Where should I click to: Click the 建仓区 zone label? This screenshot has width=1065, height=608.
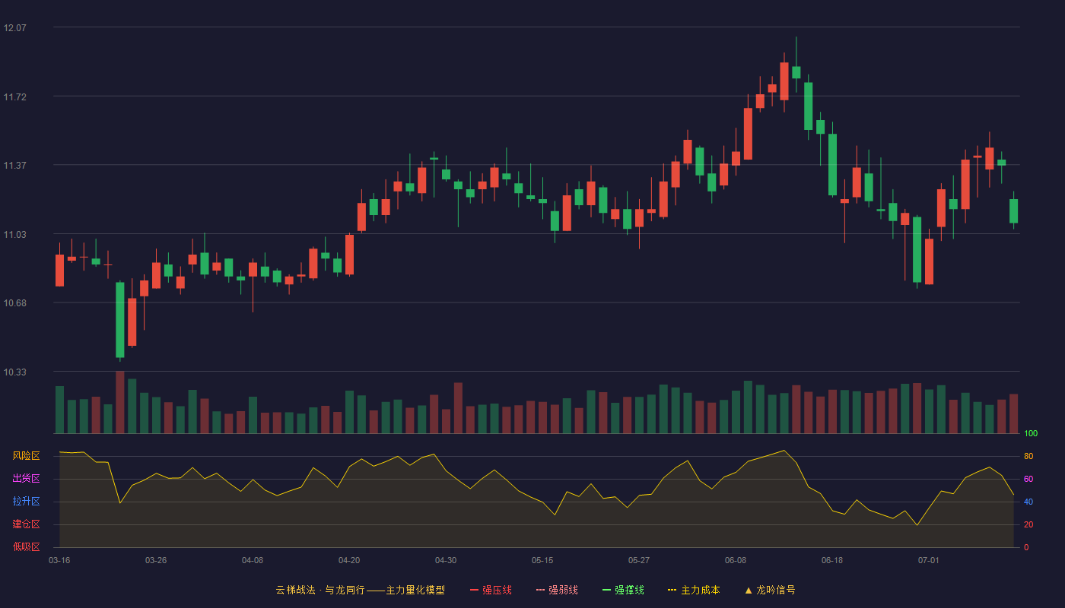(26, 524)
